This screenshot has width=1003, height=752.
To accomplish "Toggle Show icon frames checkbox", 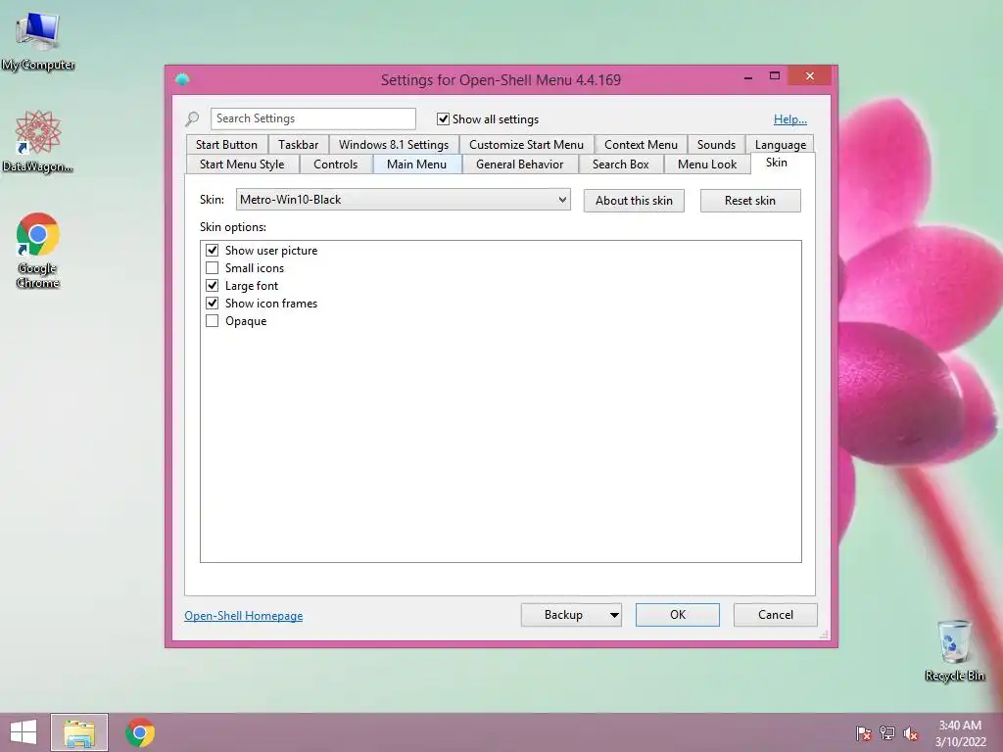I will [212, 304].
